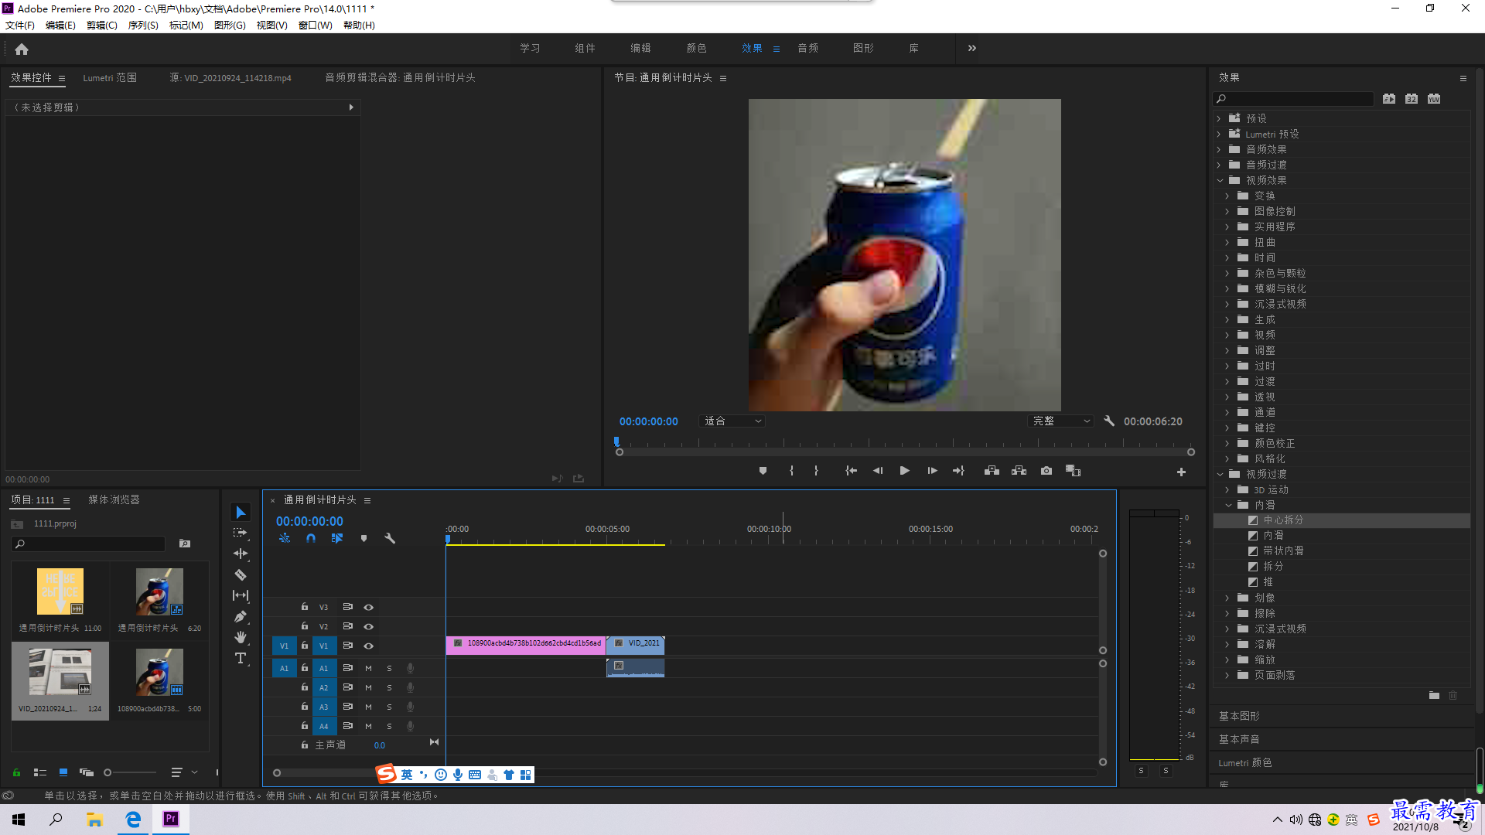Click the Lift button
The image size is (1485, 835).
[992, 471]
